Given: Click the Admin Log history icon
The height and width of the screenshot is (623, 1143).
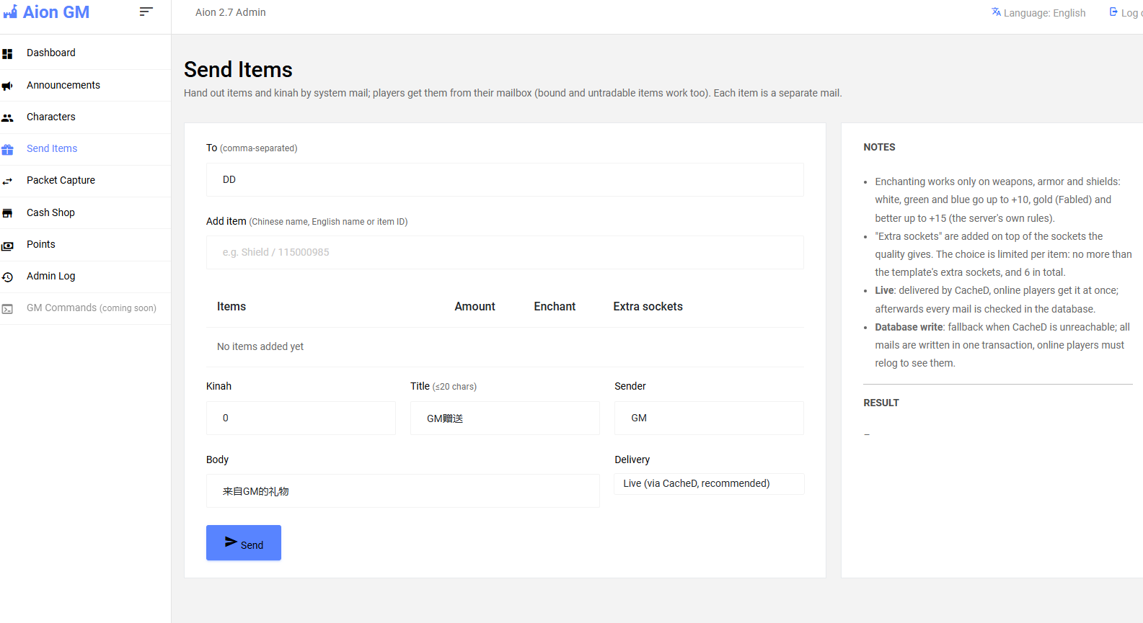Looking at the screenshot, I should pyautogui.click(x=7, y=277).
